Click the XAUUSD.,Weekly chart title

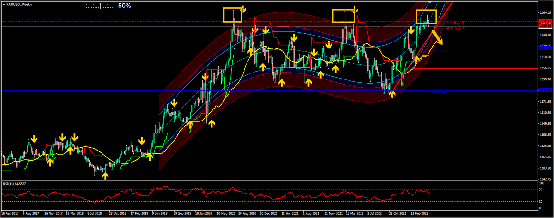pyautogui.click(x=18, y=4)
